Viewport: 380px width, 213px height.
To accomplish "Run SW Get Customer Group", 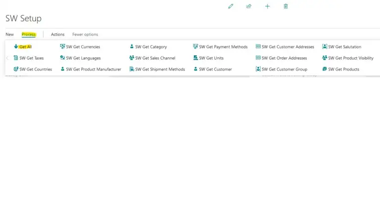I will [x=285, y=70].
